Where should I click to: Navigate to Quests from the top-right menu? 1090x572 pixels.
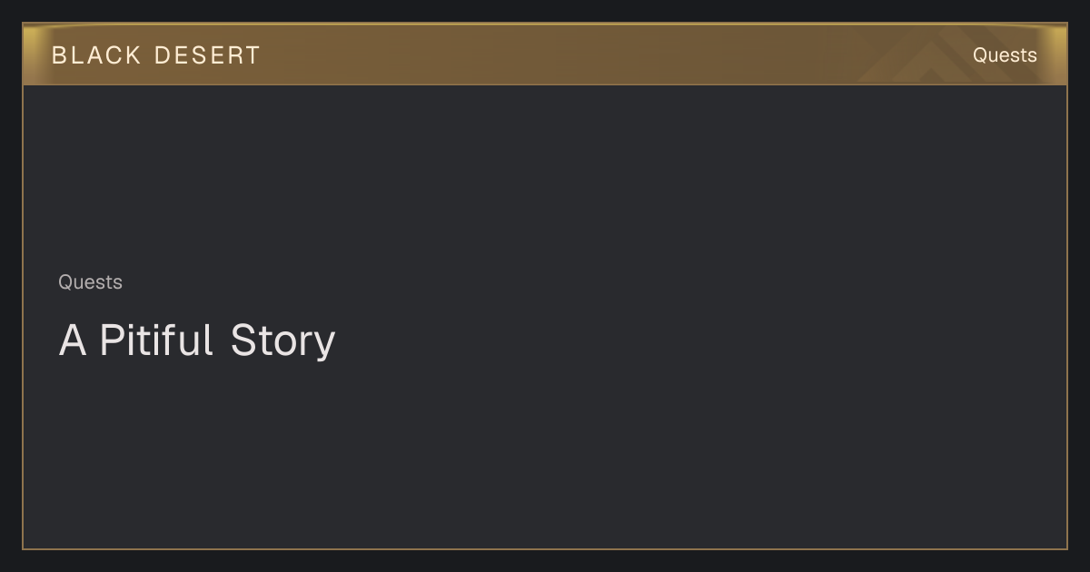[x=1005, y=55]
